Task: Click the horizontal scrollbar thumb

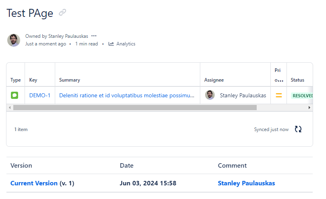Action: [135, 107]
